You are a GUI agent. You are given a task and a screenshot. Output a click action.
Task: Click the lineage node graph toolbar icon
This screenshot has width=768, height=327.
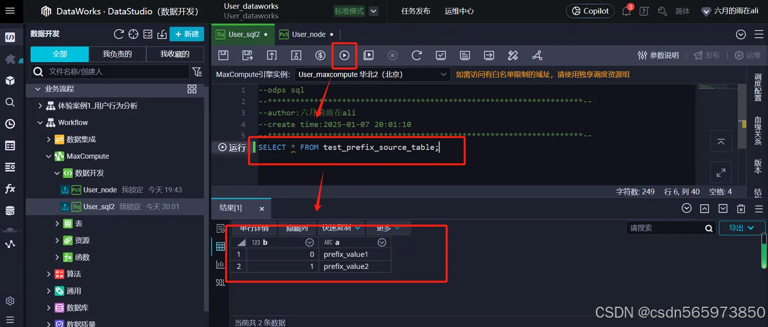(537, 55)
